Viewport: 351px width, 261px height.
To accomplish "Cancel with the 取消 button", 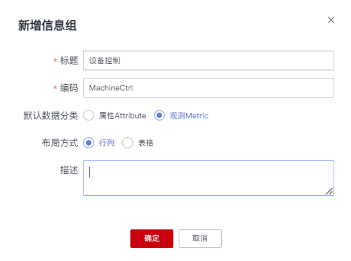I will click(200, 238).
